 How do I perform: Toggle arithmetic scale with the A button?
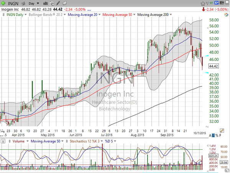[x=210, y=135]
